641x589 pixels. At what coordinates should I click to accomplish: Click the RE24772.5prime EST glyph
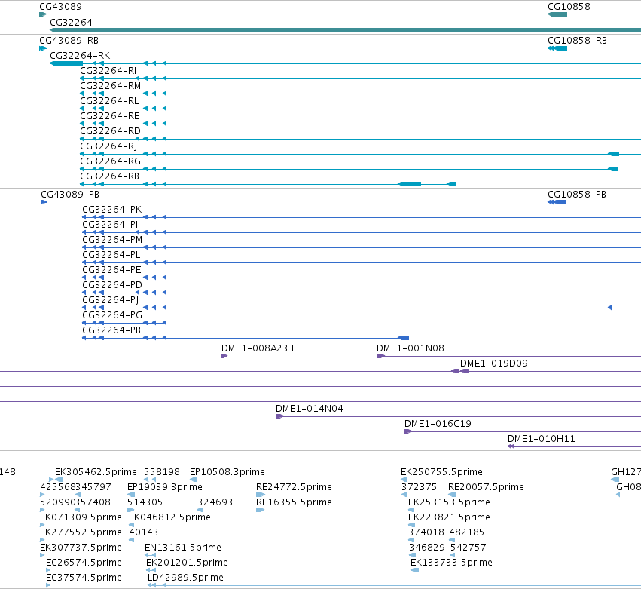coord(261,495)
